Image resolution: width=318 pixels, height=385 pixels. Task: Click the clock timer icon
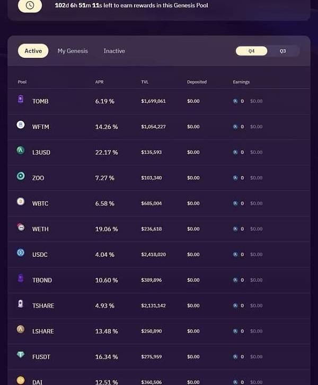click(30, 5)
